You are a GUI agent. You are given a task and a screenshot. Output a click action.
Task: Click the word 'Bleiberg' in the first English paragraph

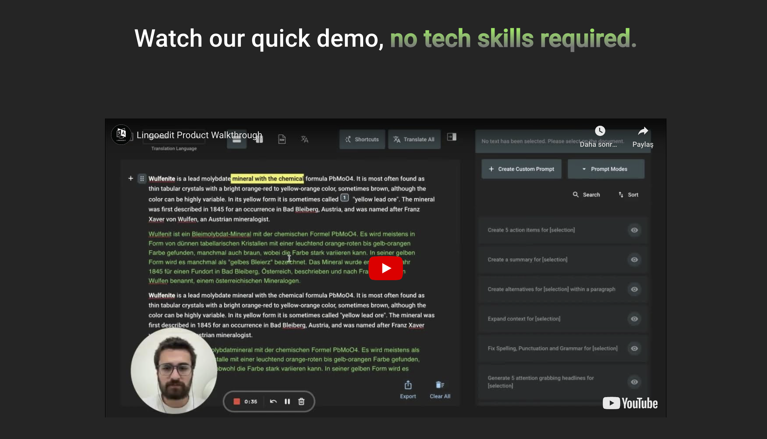coord(306,209)
